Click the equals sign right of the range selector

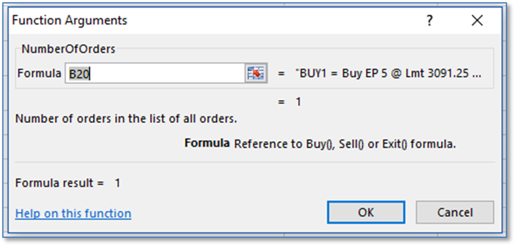click(x=281, y=74)
